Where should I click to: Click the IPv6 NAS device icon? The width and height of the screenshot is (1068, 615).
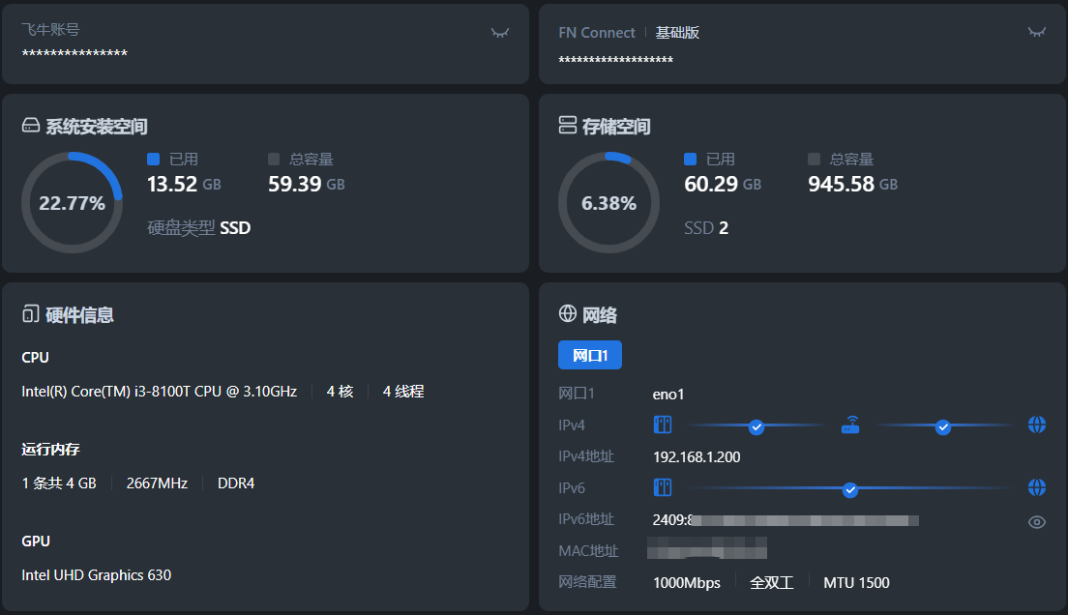(x=663, y=487)
